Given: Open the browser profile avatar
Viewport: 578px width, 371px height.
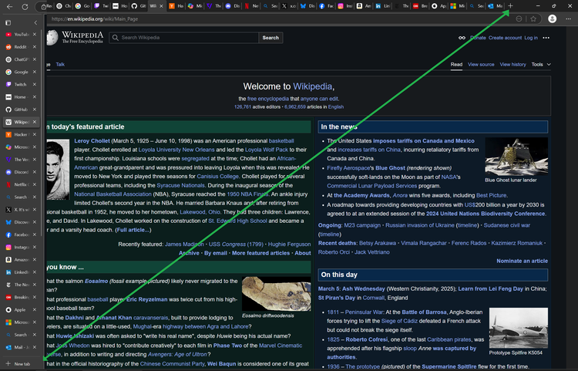Looking at the screenshot, I should pyautogui.click(x=552, y=19).
